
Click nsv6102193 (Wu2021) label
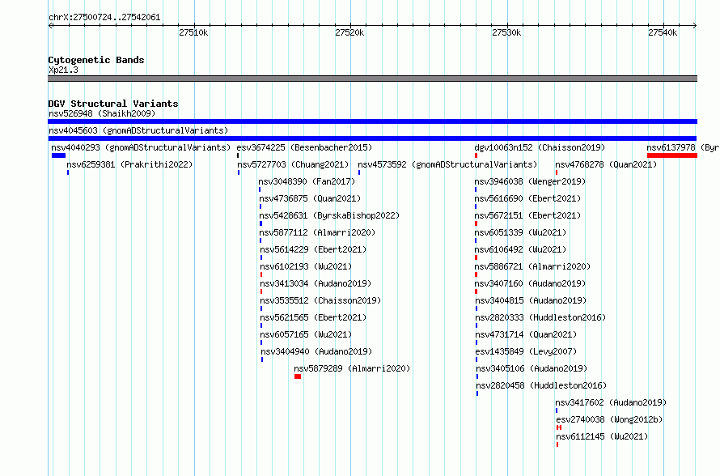click(306, 266)
